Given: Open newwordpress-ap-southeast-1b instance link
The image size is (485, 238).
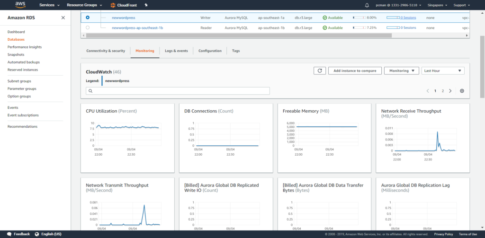Looking at the screenshot, I should 137,28.
